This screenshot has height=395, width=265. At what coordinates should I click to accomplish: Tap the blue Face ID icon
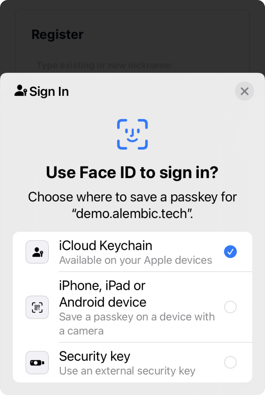point(132,134)
